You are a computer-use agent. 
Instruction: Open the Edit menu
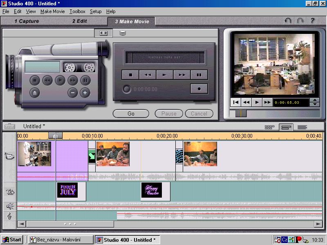click(x=18, y=11)
